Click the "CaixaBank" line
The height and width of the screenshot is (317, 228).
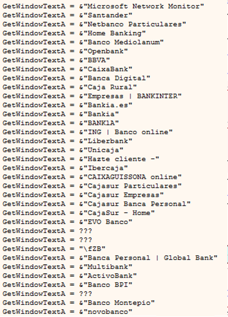(x=67, y=69)
